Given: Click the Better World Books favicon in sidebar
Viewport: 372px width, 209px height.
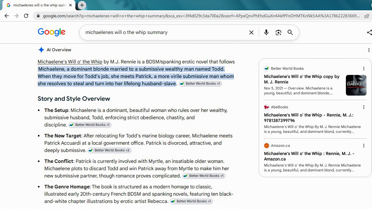Looking at the screenshot, I should click(x=267, y=69).
